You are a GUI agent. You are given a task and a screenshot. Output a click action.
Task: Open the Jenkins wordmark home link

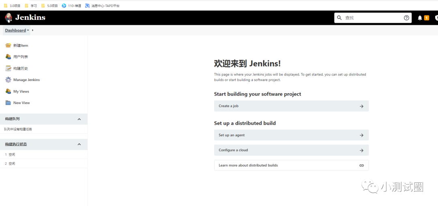(30, 17)
